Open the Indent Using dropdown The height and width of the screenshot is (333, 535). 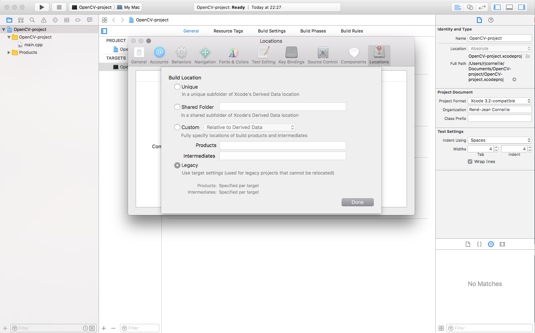pos(500,140)
